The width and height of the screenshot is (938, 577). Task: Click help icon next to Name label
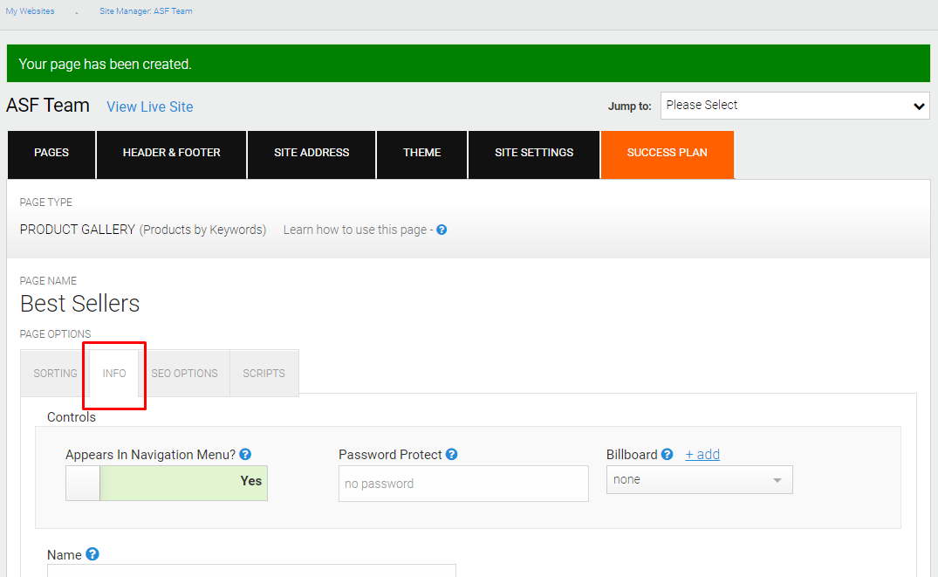[x=92, y=554]
